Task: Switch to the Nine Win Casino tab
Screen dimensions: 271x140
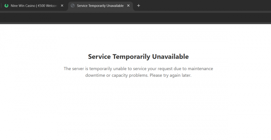Action: coord(34,6)
